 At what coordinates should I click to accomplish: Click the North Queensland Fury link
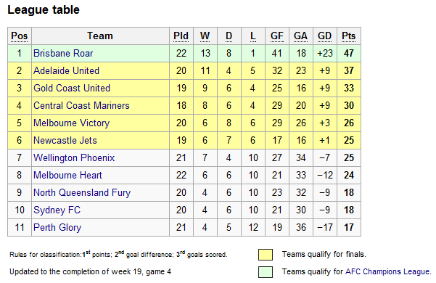(82, 192)
